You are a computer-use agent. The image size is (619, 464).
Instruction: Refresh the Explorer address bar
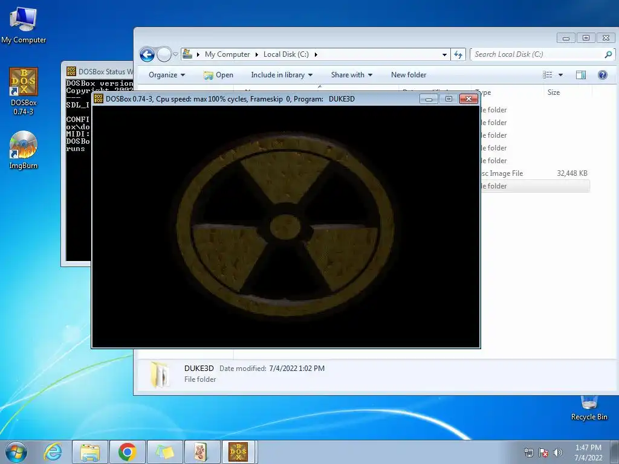pos(458,54)
